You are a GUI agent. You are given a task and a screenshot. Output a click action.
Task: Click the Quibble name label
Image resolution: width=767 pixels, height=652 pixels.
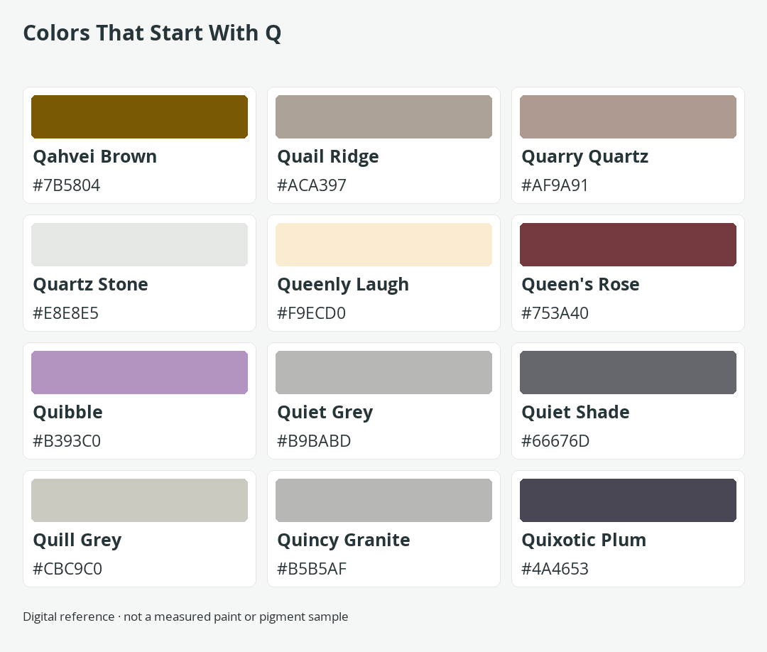[68, 413]
